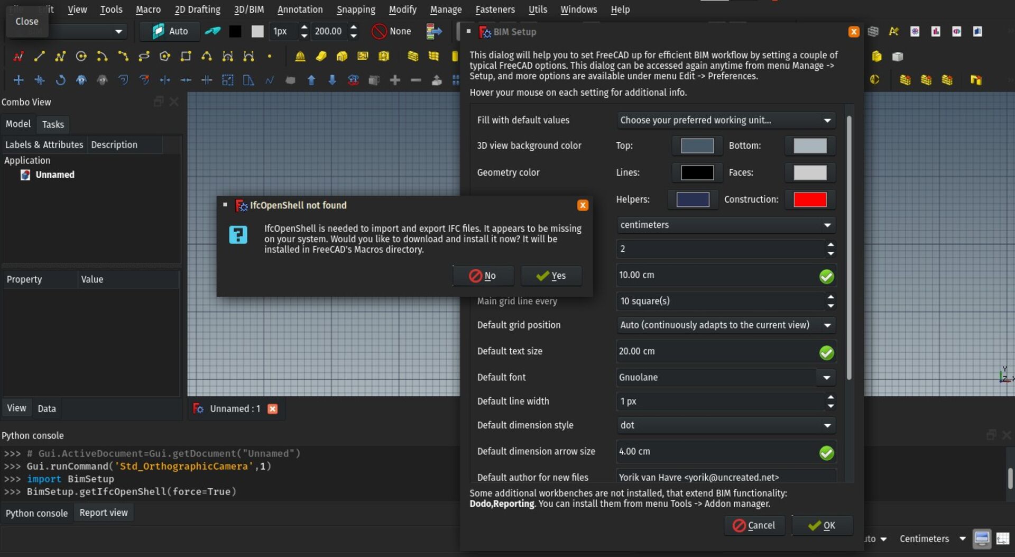This screenshot has width=1015, height=557.
Task: Click Cancel in BIM Setup dialog
Action: pyautogui.click(x=754, y=525)
